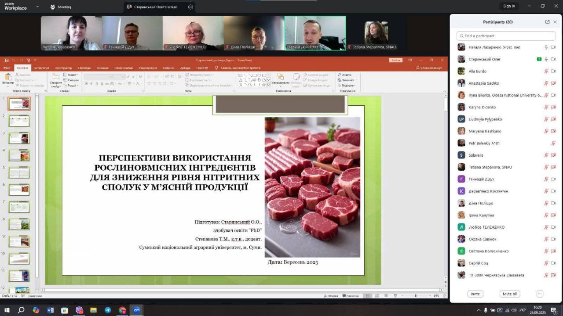This screenshot has width=563, height=316.
Task: Open the Вставлення ribbon tab in PowerPoint
Action: 42,68
